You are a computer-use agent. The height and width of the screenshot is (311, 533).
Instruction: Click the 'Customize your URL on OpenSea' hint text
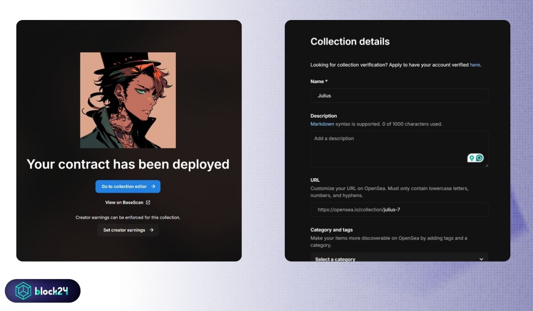(390, 192)
